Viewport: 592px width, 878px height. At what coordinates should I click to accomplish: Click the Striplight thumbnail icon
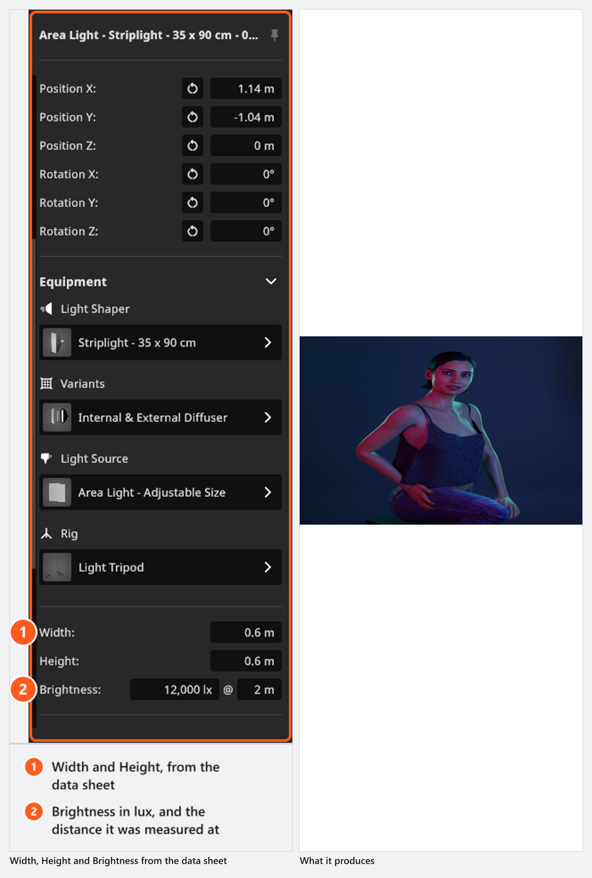(57, 343)
